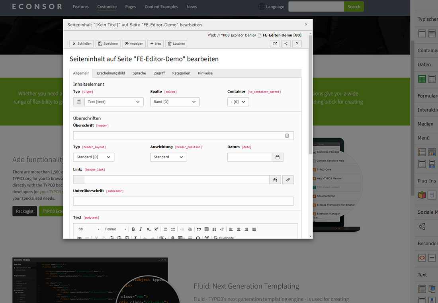Screen dimensions: 438x303
Task: Toggle the link explanation icon beside Link field
Action: [x=275, y=180]
